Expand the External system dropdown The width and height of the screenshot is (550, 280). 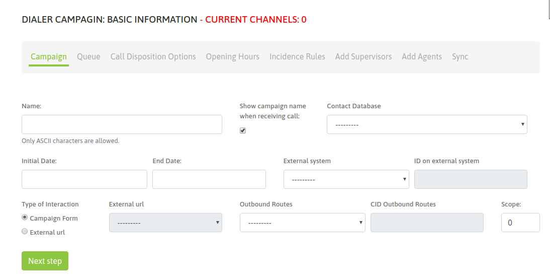coord(346,179)
